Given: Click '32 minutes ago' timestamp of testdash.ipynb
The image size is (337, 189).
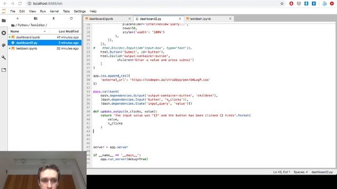Looking at the screenshot, I should [x=68, y=48].
